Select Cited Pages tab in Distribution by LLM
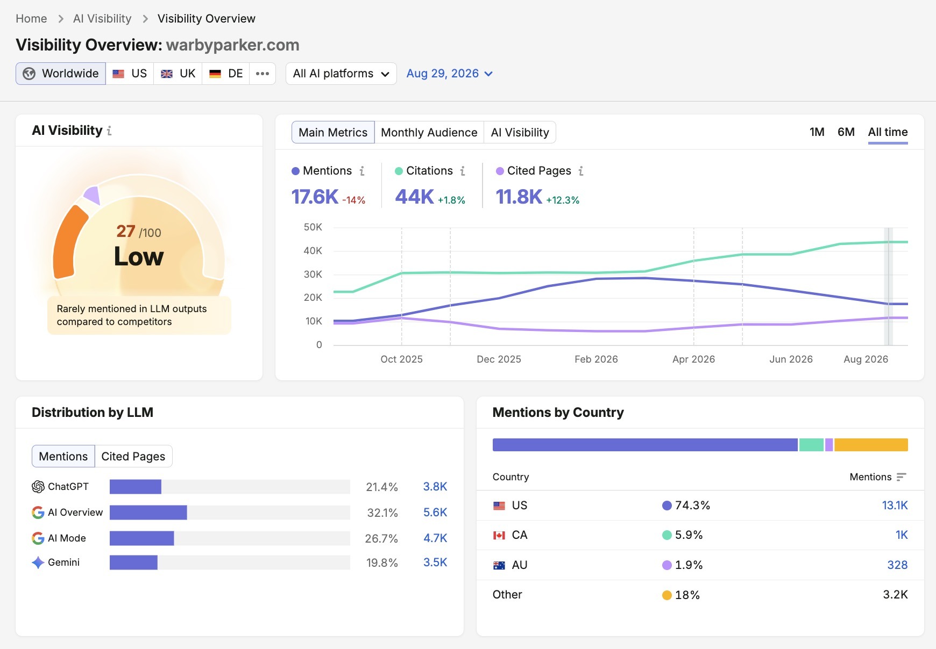Screen dimensions: 936x649 [133, 456]
